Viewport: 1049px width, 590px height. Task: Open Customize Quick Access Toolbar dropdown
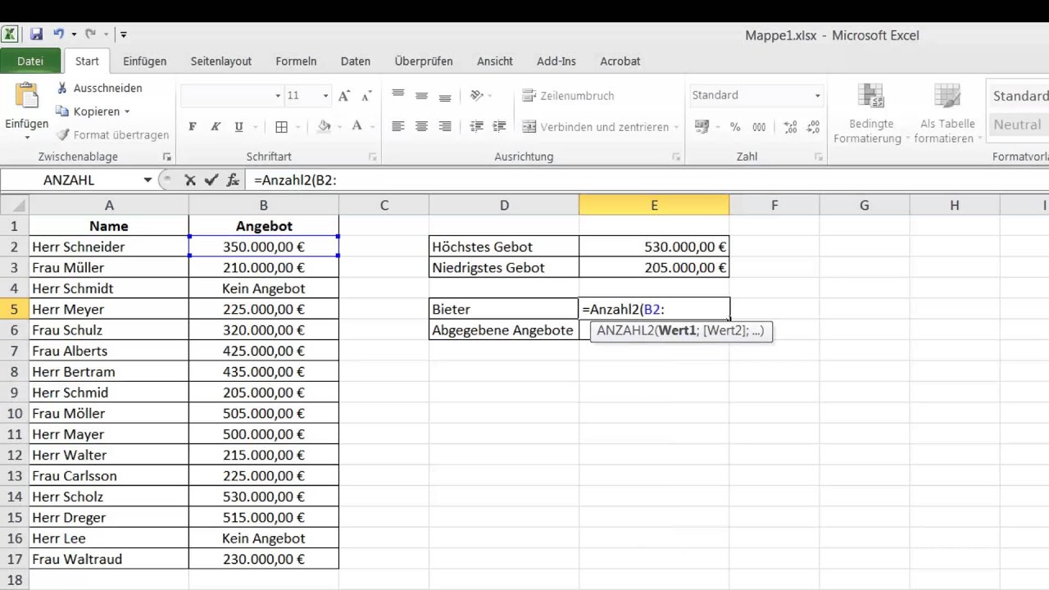(124, 34)
